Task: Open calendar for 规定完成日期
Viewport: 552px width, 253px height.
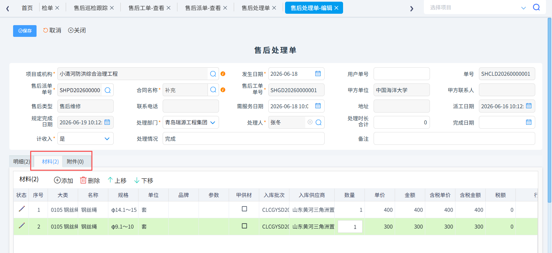Action: pyautogui.click(x=107, y=122)
